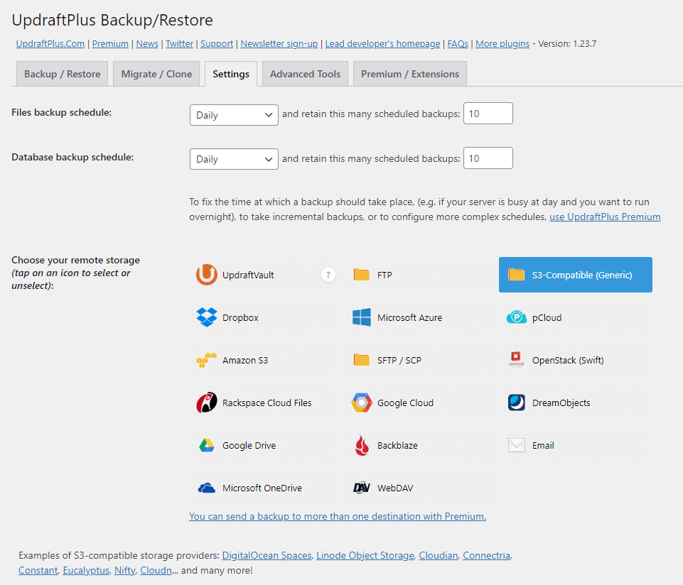Viewport: 683px width, 585px height.
Task: Pick the Microsoft OneDrive cloud icon
Action: tap(207, 488)
